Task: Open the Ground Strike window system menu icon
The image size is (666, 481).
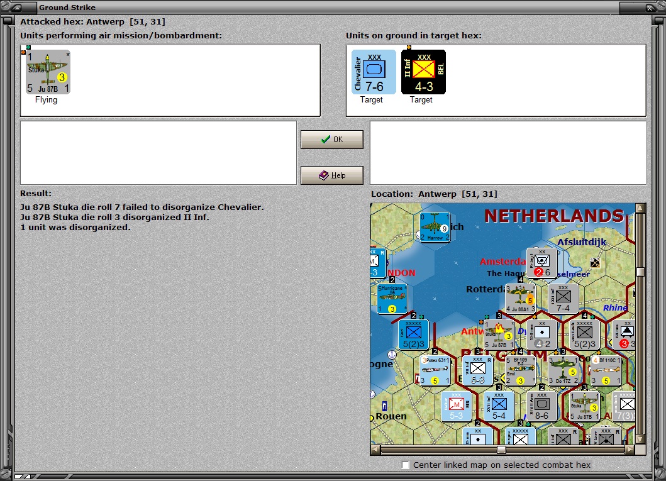Action: (x=16, y=7)
